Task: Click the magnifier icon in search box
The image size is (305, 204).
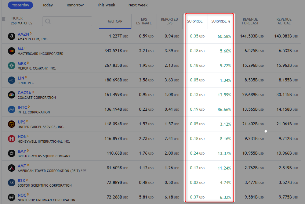Action: click(48, 21)
